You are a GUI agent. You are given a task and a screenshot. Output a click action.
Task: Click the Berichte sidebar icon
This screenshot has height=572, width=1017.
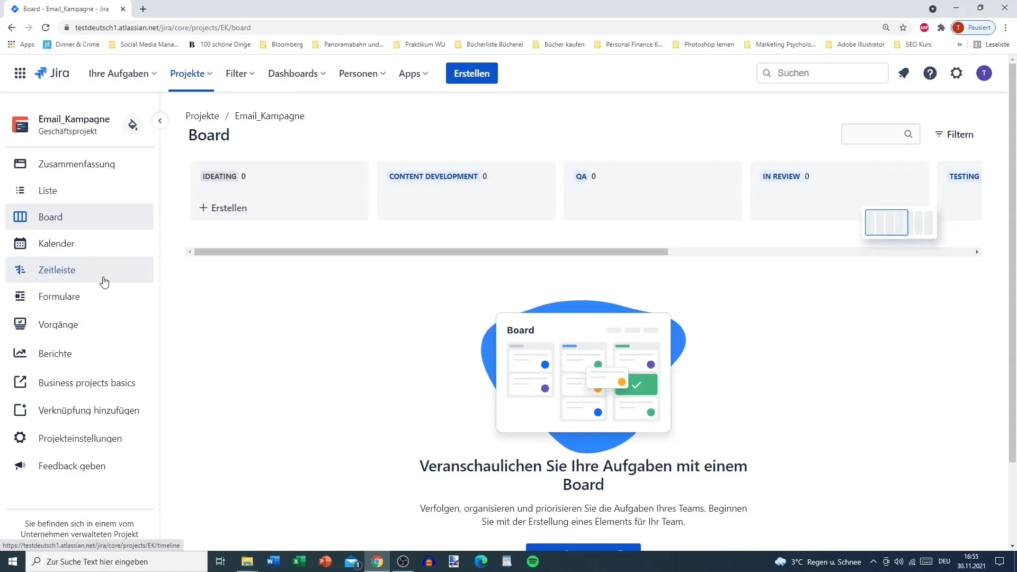pyautogui.click(x=20, y=354)
